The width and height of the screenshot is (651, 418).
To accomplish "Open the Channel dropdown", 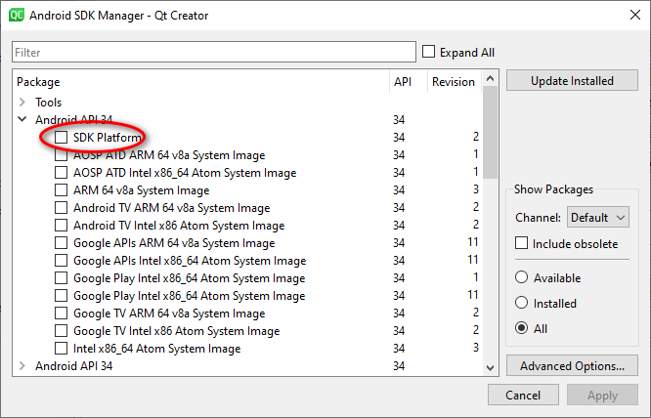I will (598, 217).
